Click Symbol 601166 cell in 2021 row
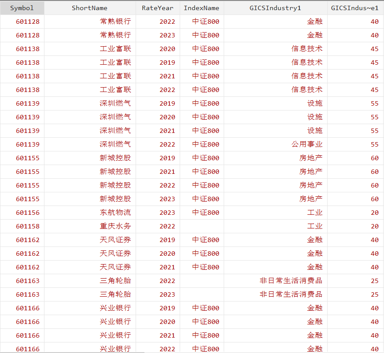Viewport: 384px width, 353px height. (22, 336)
